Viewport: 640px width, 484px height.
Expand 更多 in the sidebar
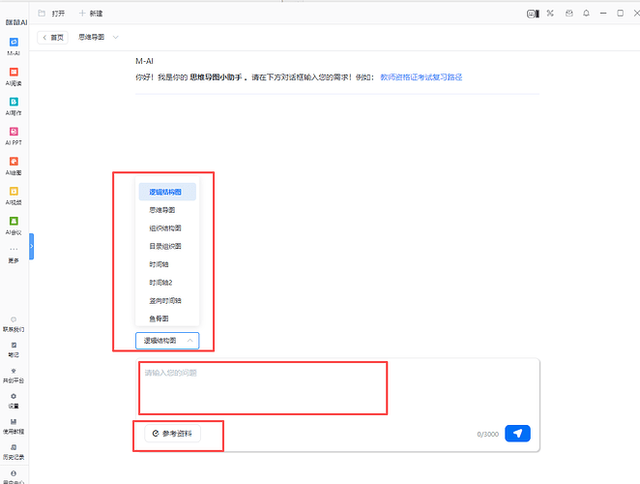coord(14,254)
